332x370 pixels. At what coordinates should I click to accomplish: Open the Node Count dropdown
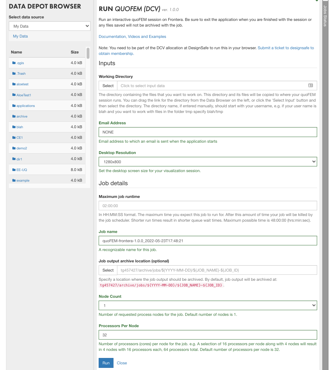click(208, 305)
